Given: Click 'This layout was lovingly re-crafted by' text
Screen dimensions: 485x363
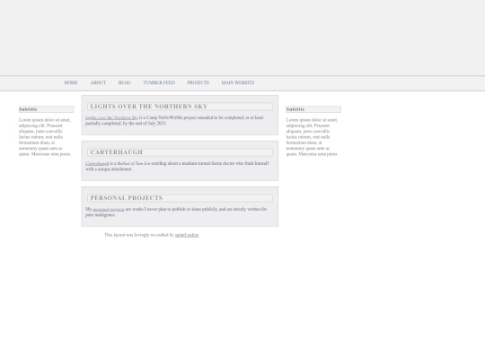Looking at the screenshot, I should click(139, 235).
